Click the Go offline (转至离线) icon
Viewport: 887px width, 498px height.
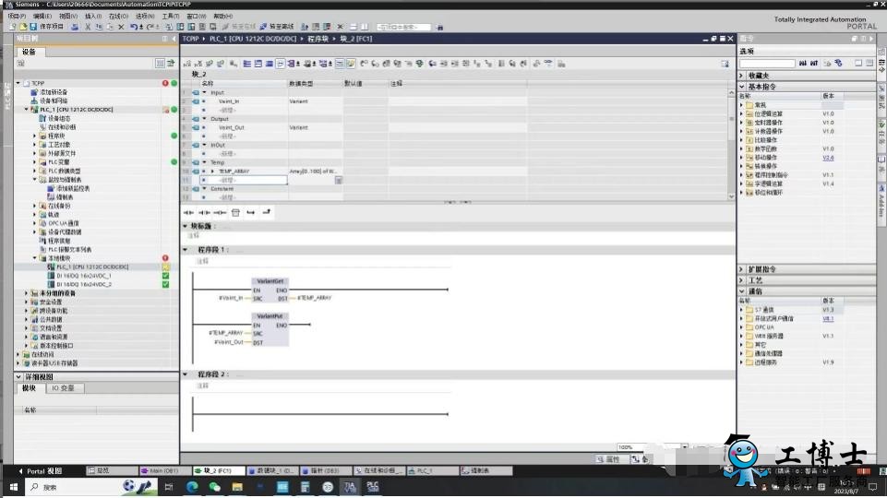click(x=277, y=27)
